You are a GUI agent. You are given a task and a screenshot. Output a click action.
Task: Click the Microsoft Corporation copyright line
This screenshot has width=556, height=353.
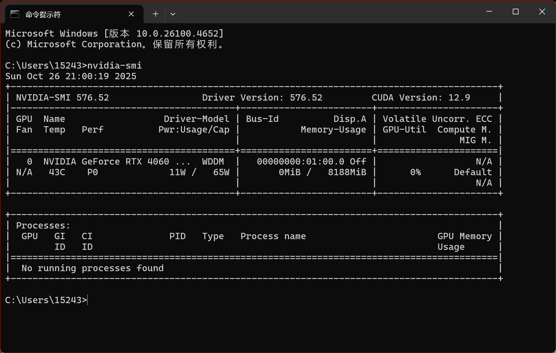pyautogui.click(x=114, y=44)
